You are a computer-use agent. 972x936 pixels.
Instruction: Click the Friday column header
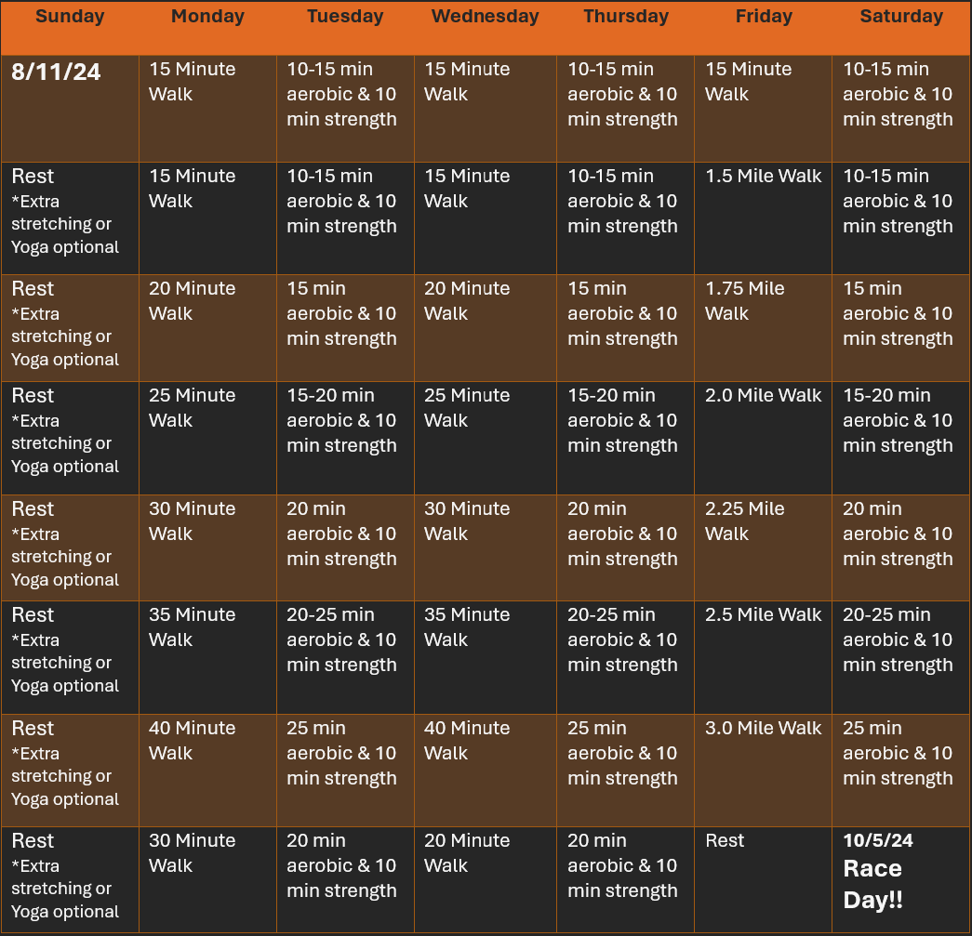pos(763,28)
